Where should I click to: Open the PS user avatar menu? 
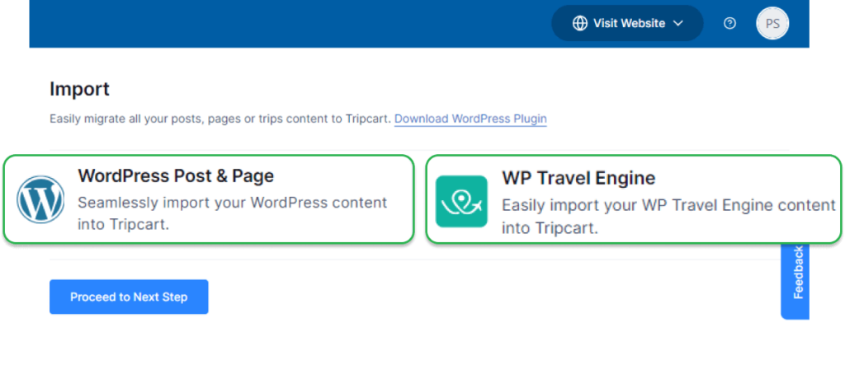772,24
